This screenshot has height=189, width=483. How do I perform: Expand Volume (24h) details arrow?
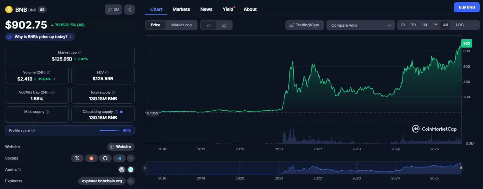pos(54,79)
